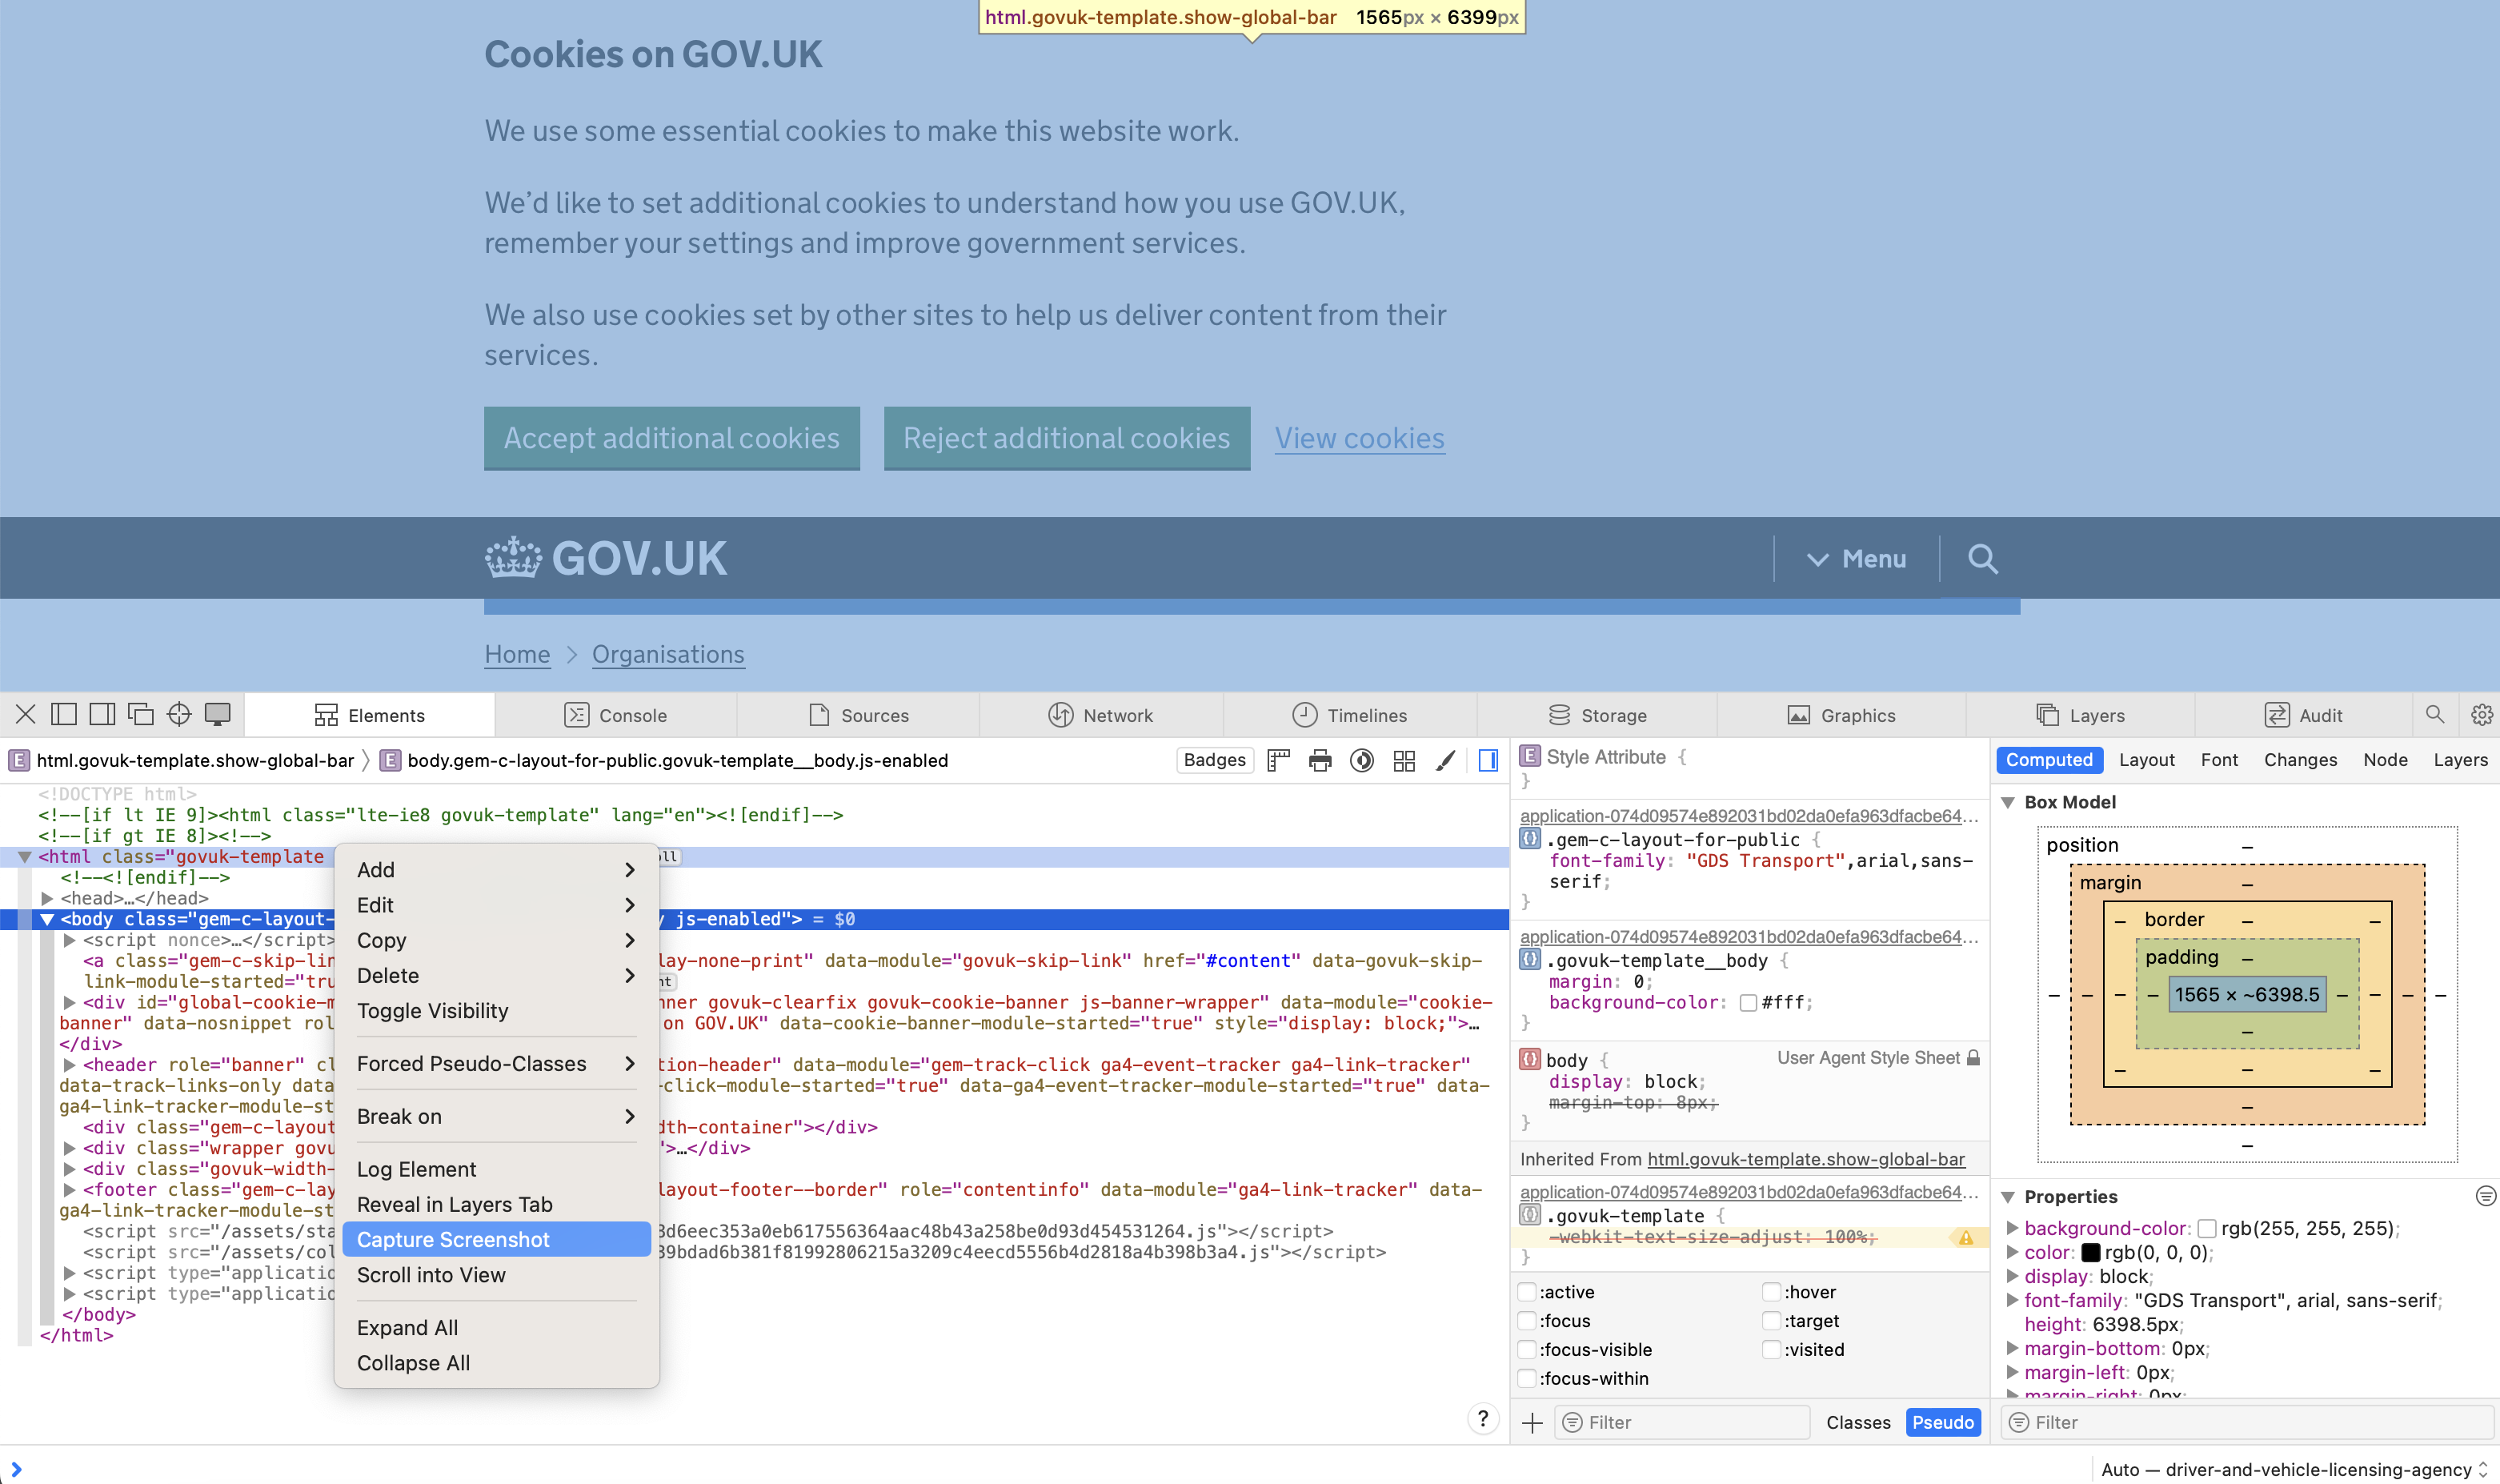Expand the font-family computed property

[x=2012, y=1300]
